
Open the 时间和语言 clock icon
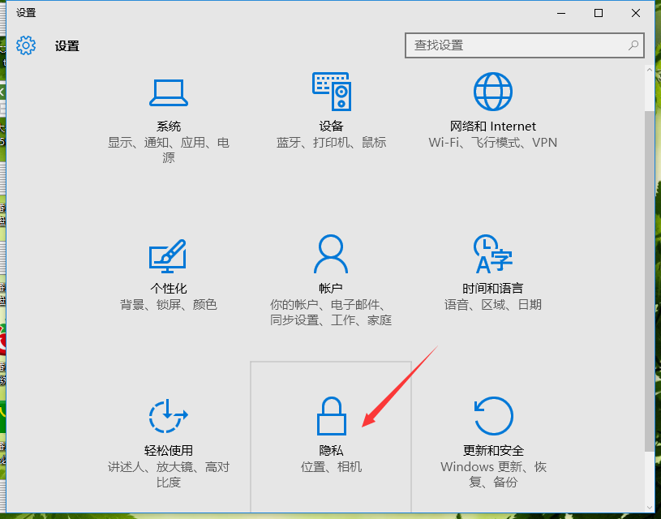click(x=493, y=254)
